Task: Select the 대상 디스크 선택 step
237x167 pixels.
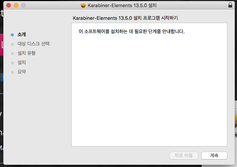Action: 33,44
